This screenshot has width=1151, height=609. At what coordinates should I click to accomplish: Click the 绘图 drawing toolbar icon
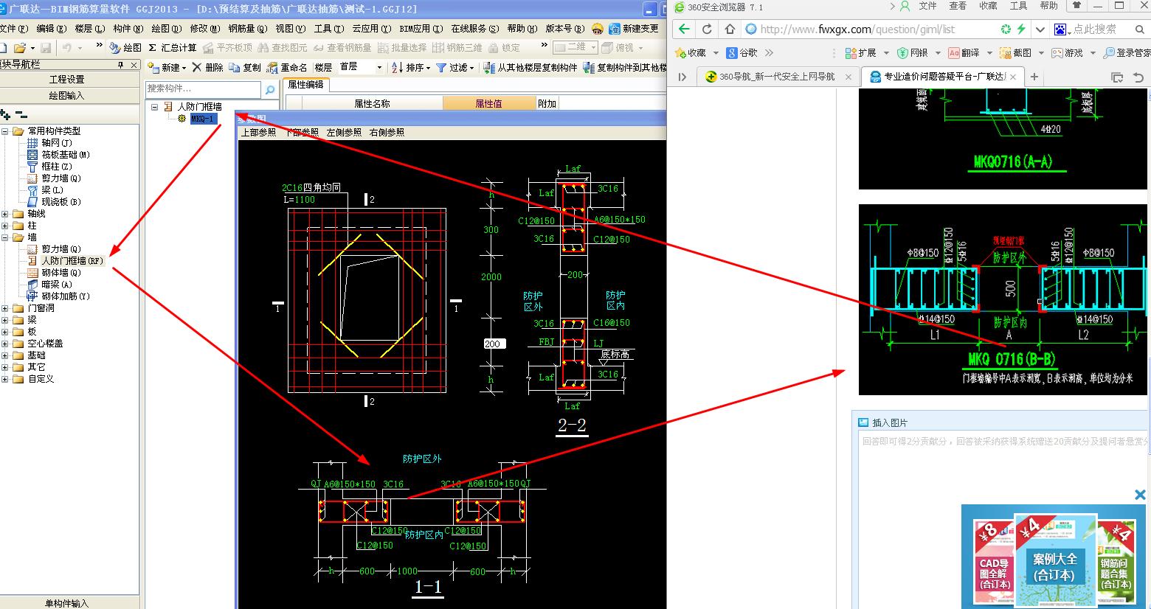tap(115, 47)
